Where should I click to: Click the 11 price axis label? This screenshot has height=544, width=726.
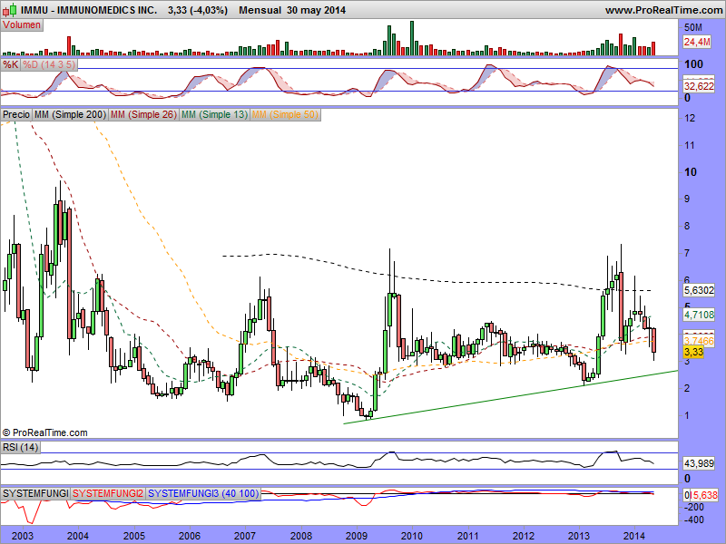[x=690, y=145]
